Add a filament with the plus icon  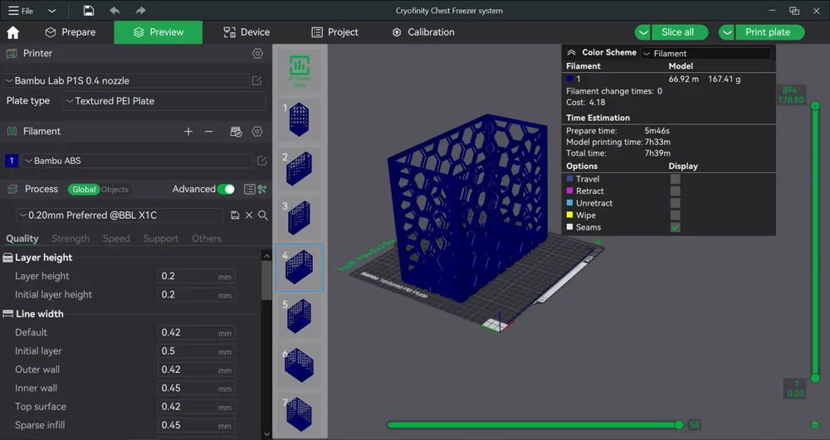pyautogui.click(x=188, y=132)
